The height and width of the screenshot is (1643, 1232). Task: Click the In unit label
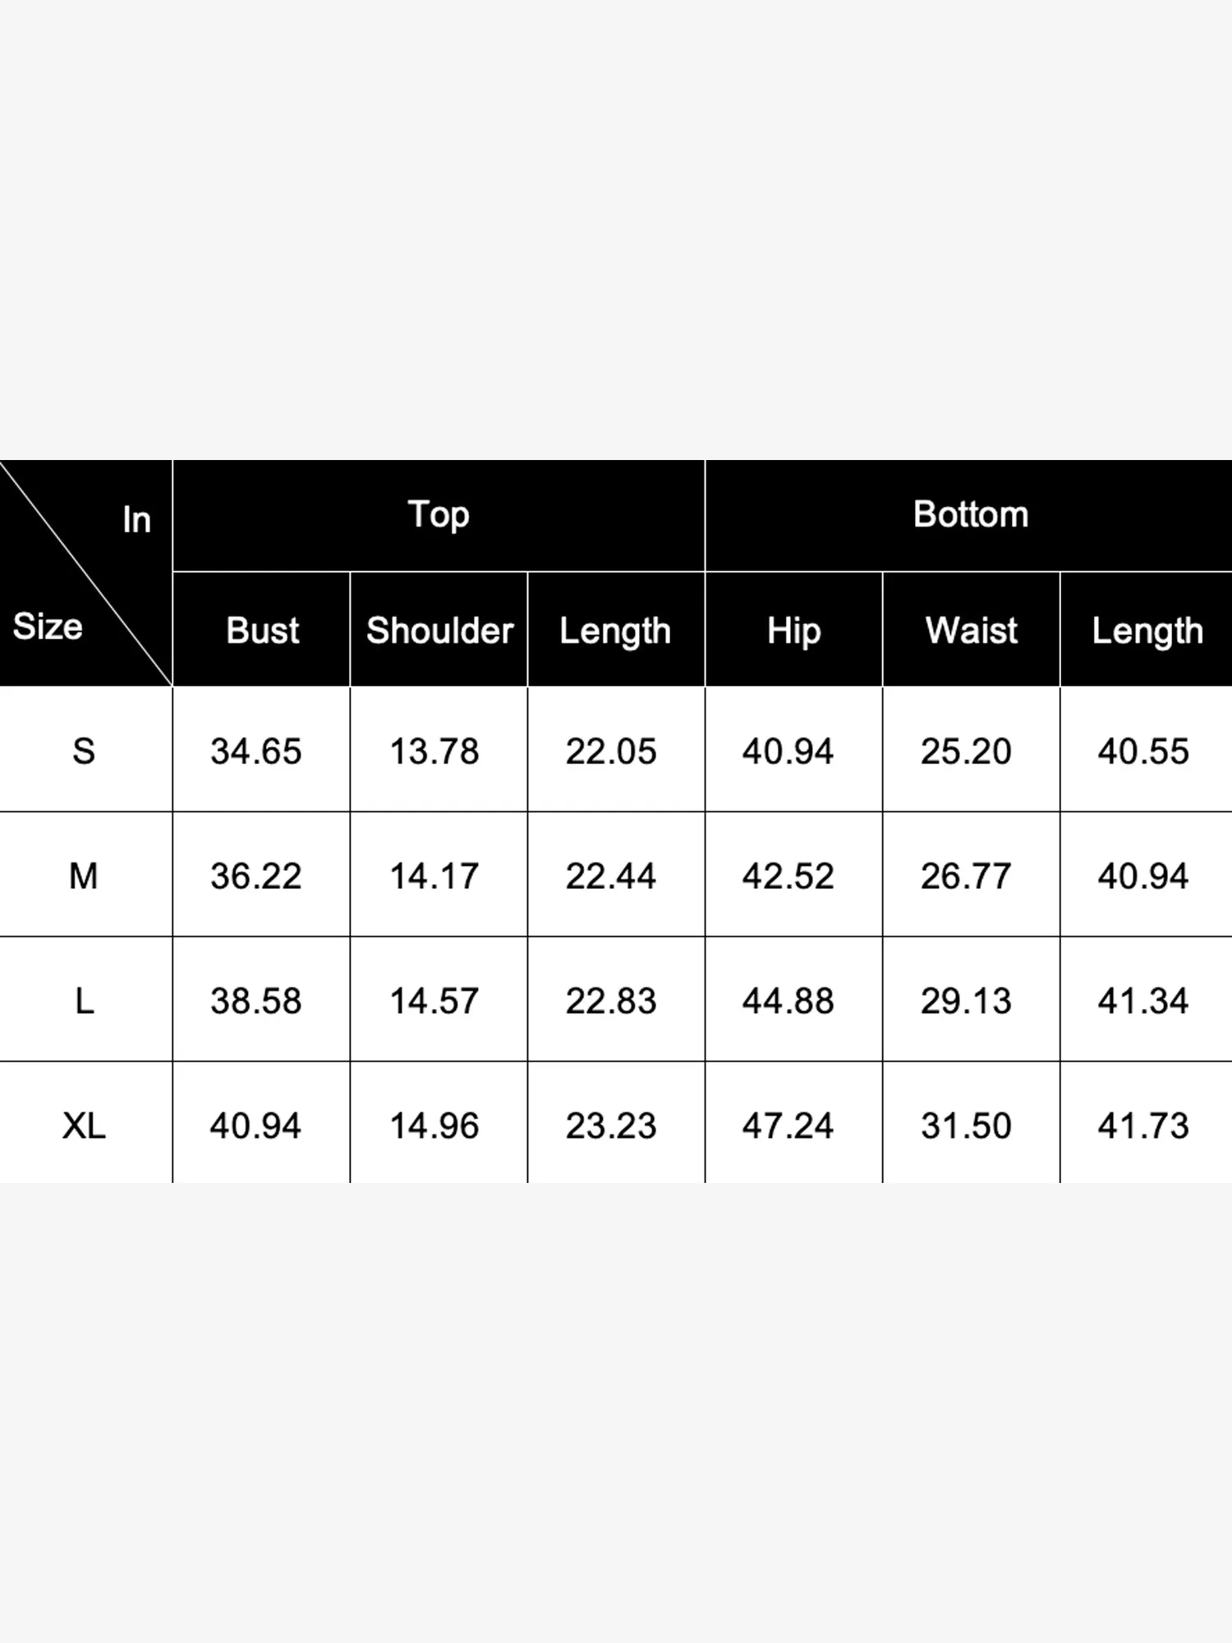point(137,519)
